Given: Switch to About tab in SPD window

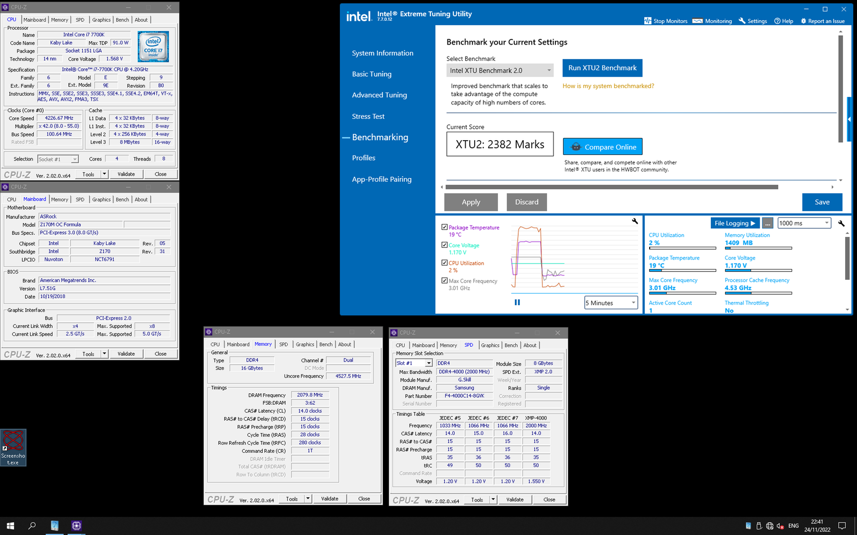Looking at the screenshot, I should [530, 345].
